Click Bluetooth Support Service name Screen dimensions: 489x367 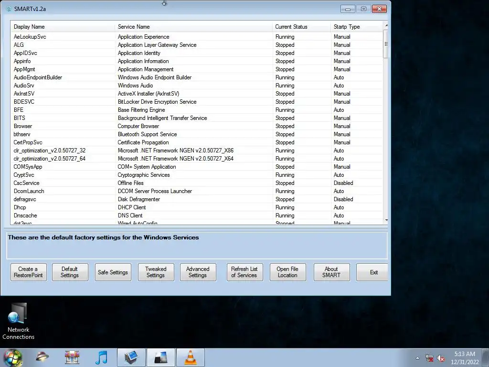click(x=147, y=134)
